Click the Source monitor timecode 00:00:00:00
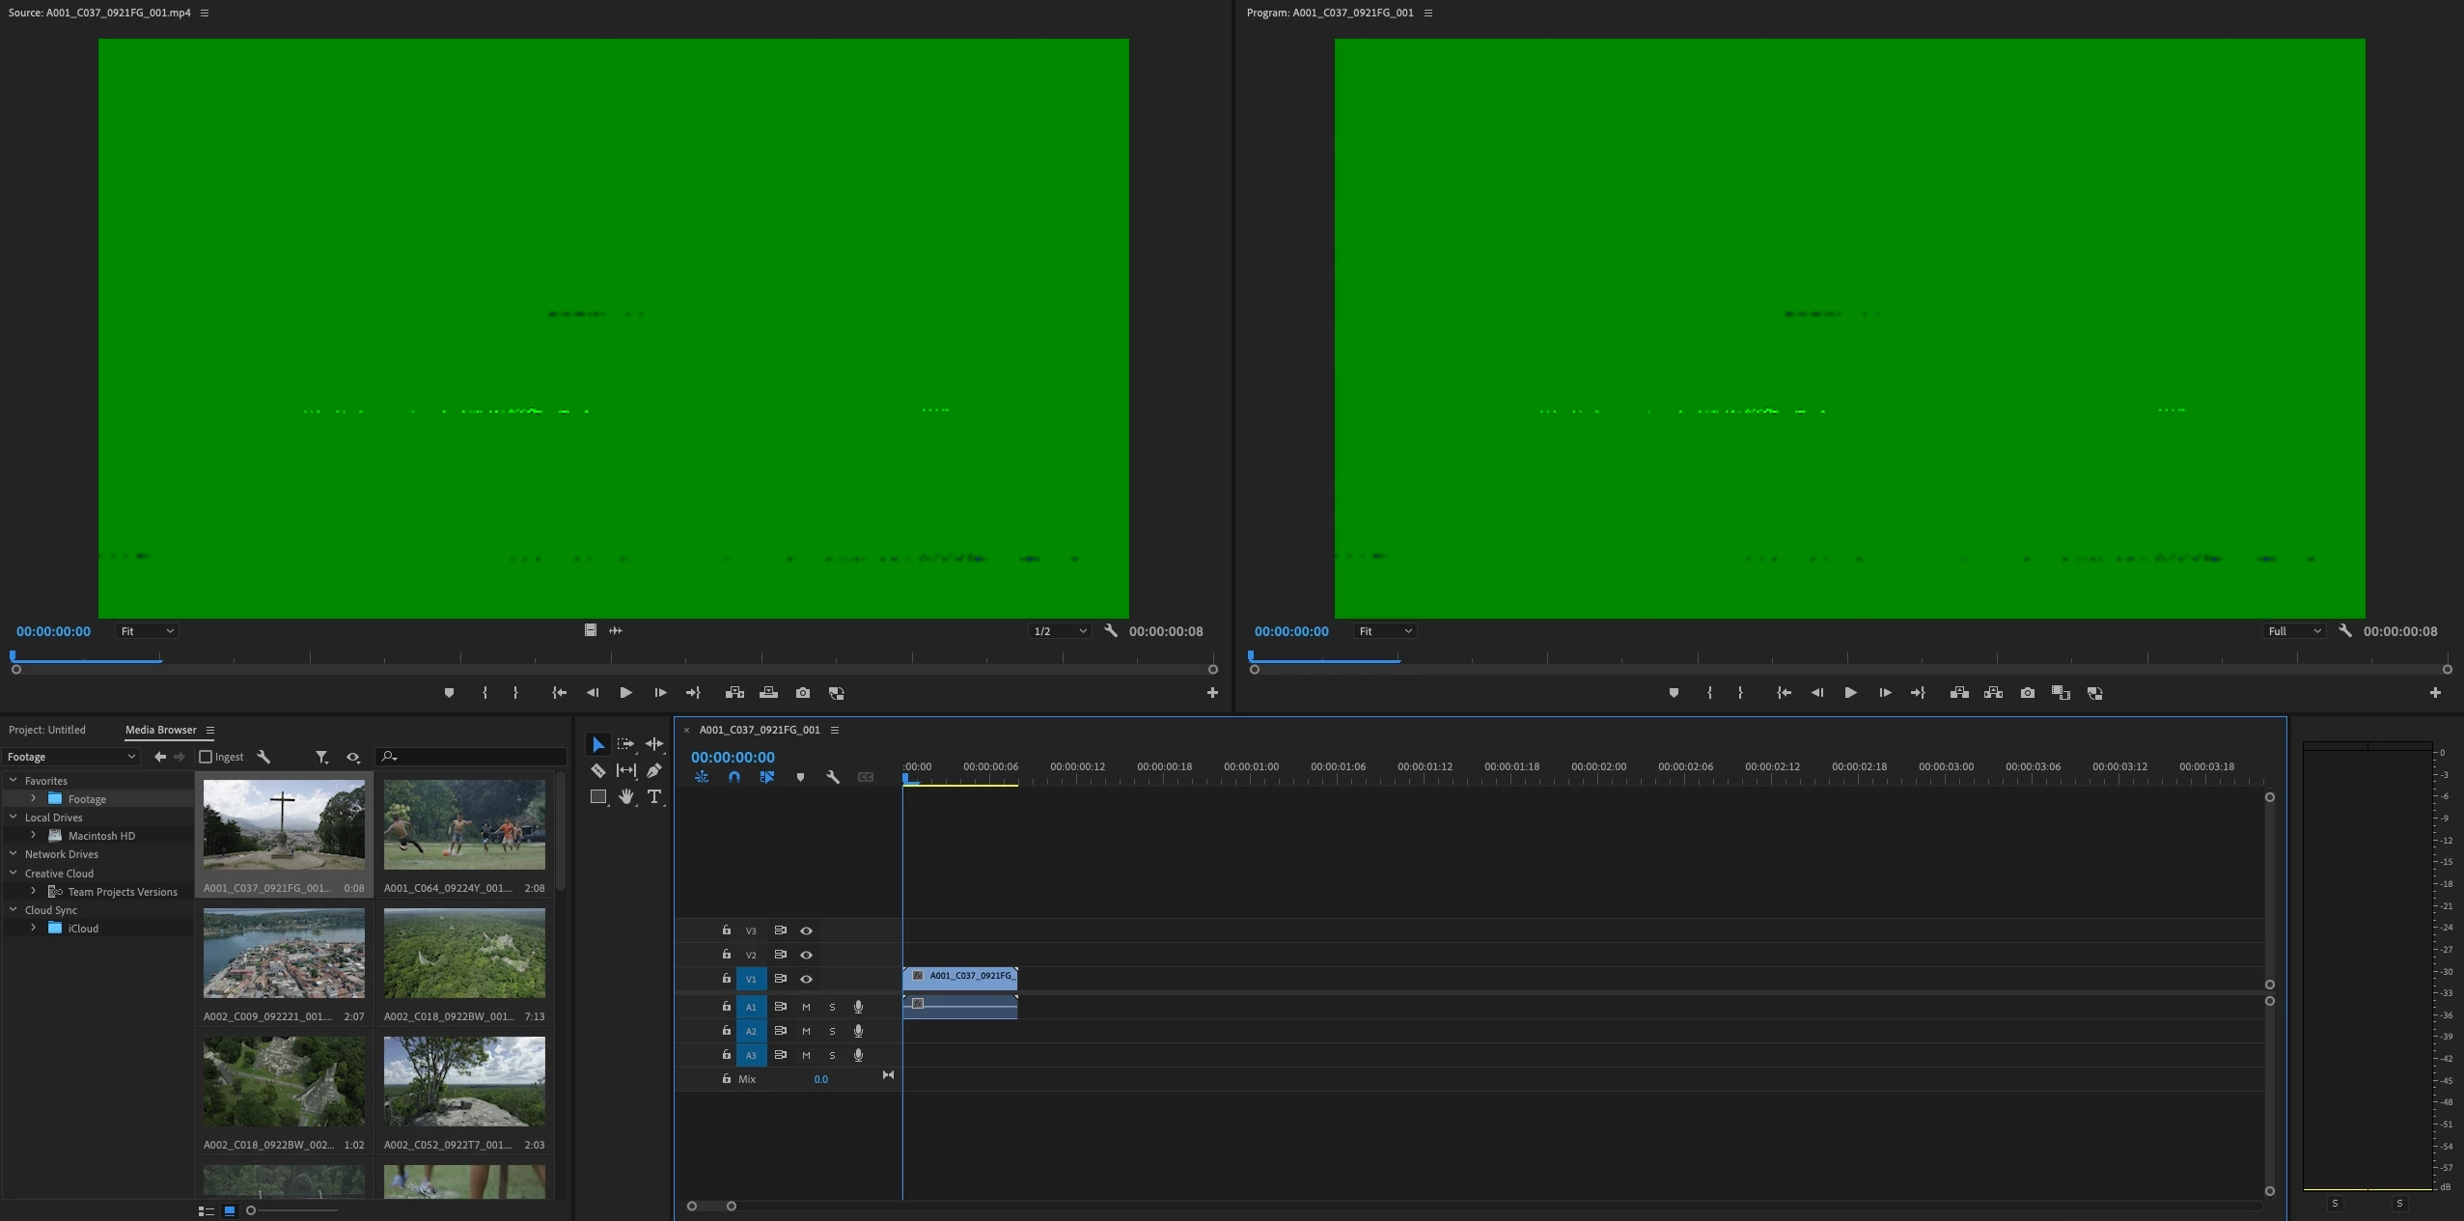 (53, 631)
